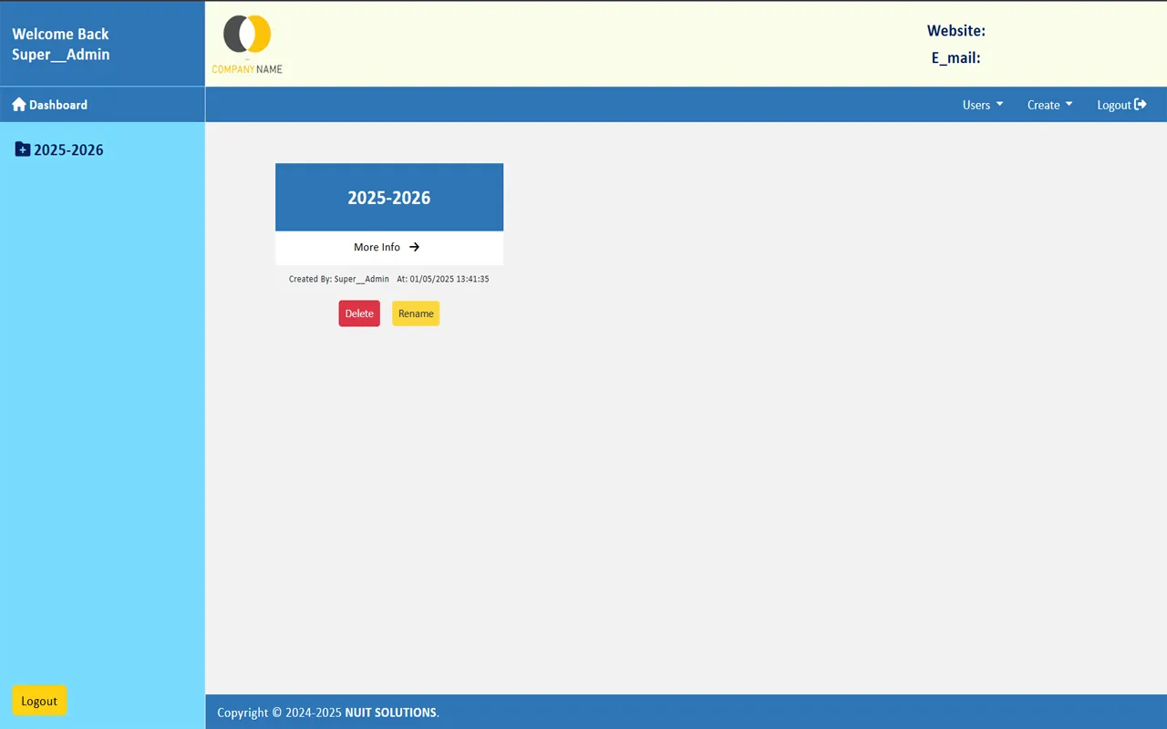Screen dimensions: 1167x729
Task: Click the Logout text in the top navbar
Action: 1113,105
